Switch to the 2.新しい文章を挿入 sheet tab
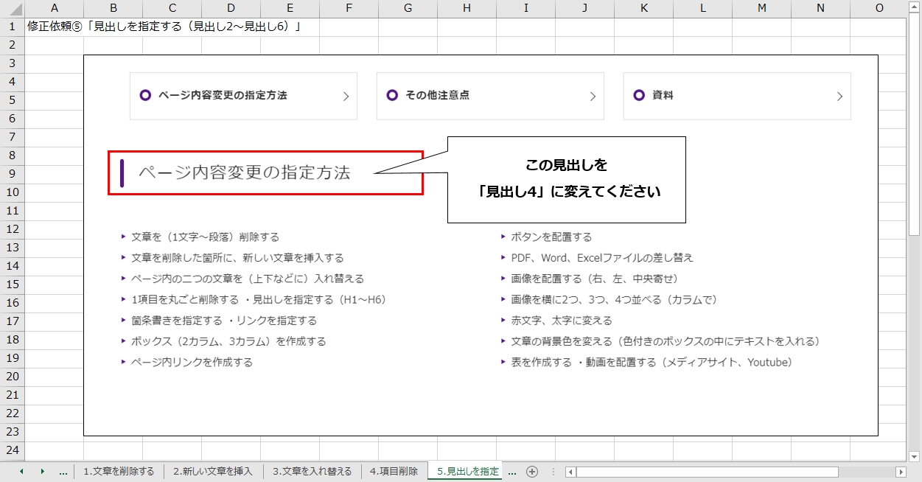 [213, 472]
